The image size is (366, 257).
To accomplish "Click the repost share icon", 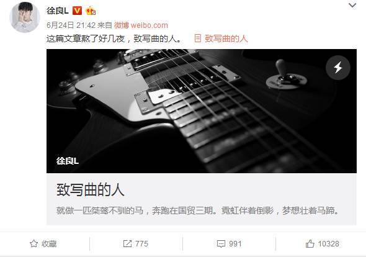I will pos(127,244).
